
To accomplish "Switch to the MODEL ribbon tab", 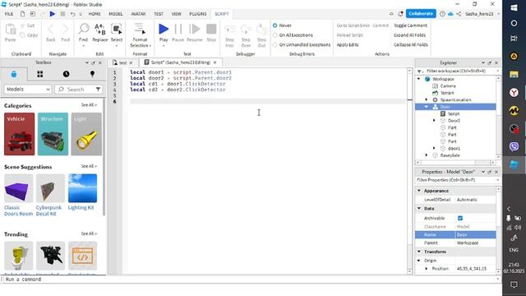I will point(116,14).
